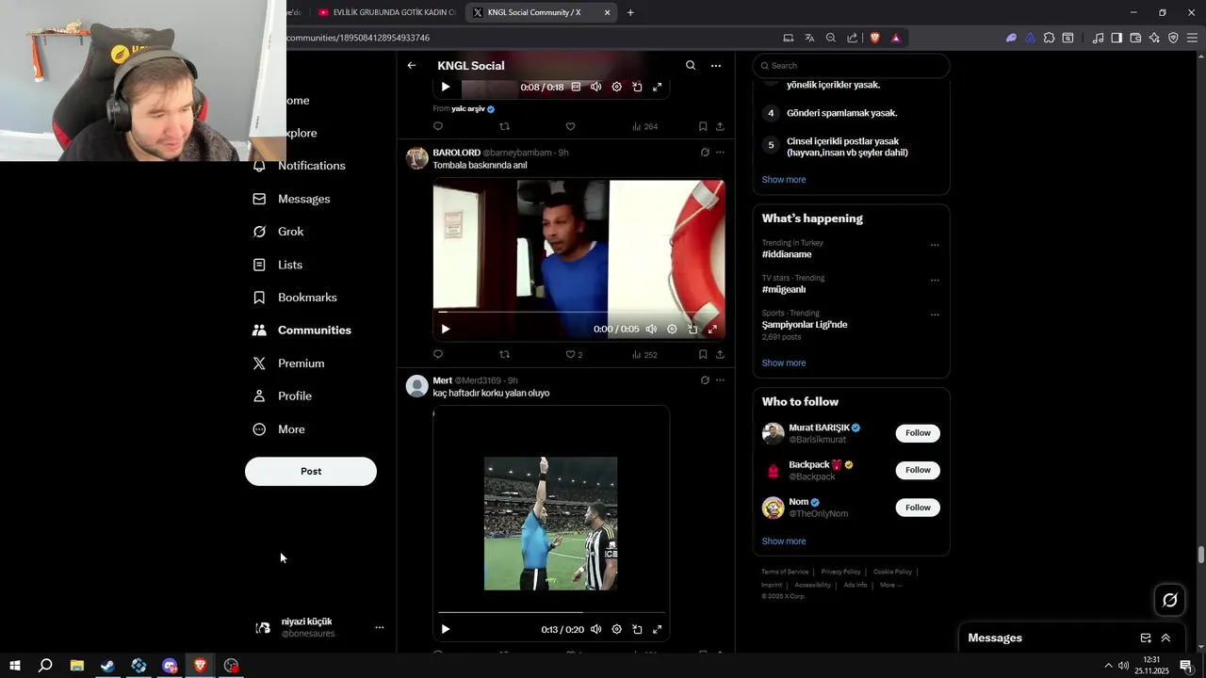Open Steam from the taskbar
The width and height of the screenshot is (1206, 678).
click(x=107, y=666)
